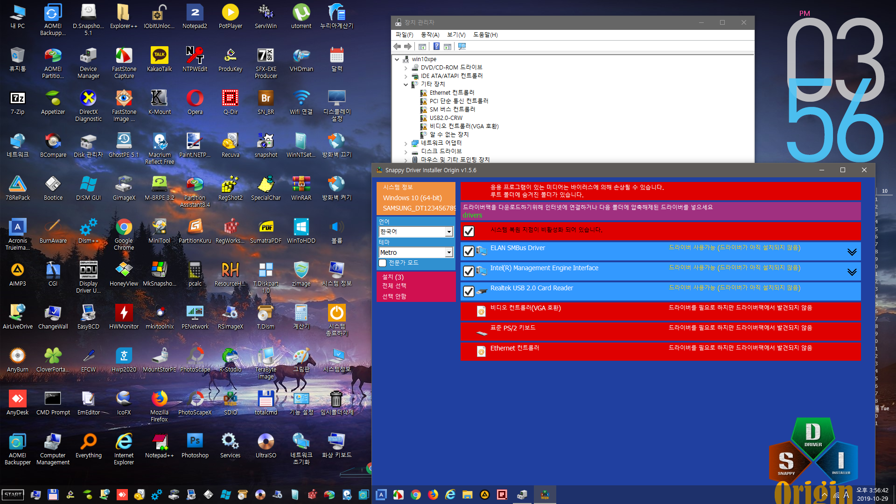Launch Everything search desktop icon
The height and width of the screenshot is (504, 896).
(88, 446)
